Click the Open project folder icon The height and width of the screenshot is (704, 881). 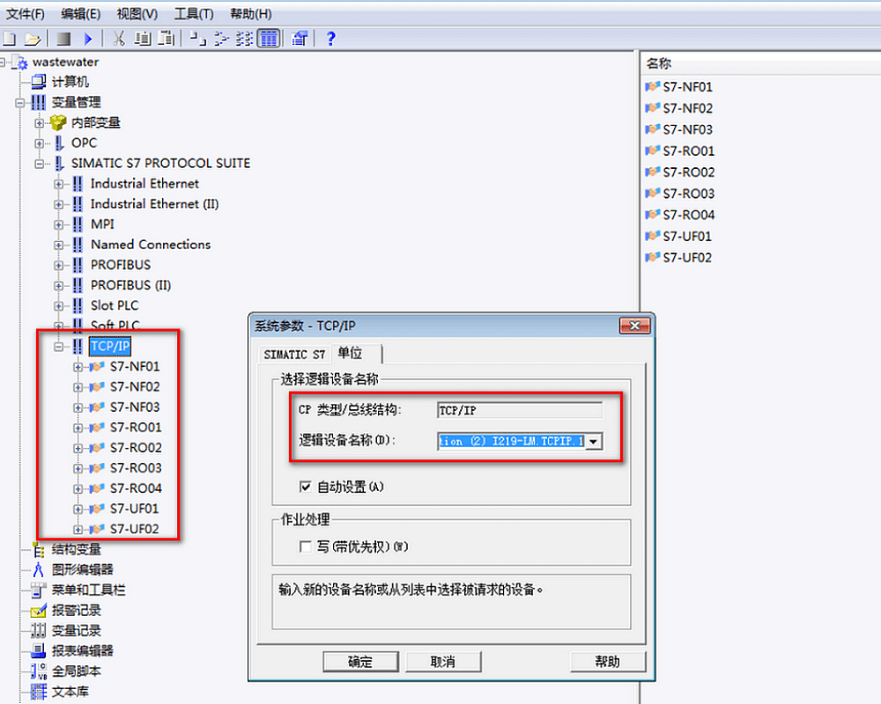32,39
